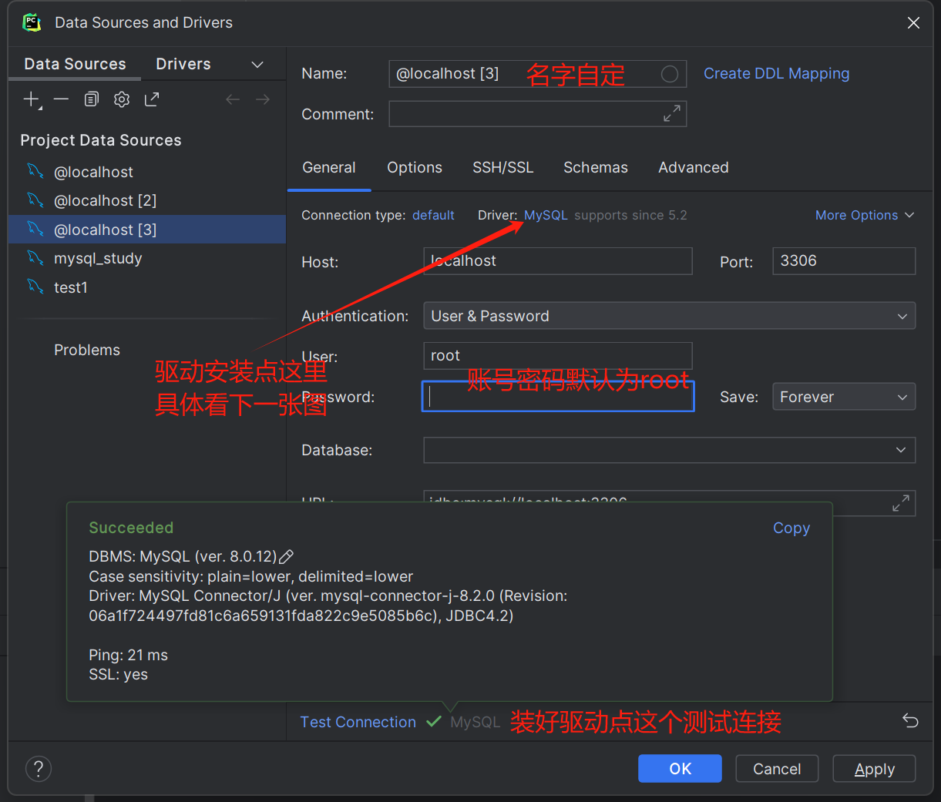
Task: Click the revert changes arrow icon
Action: point(910,721)
